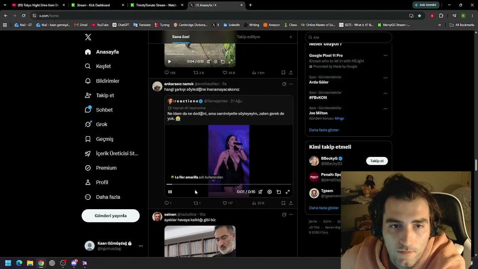Open Geçmiş in the X sidebar
The height and width of the screenshot is (269, 478).
(99, 139)
